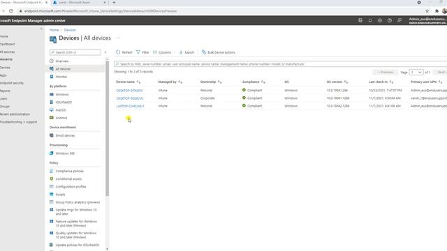This screenshot has height=251, width=447.
Task: Sort by OS version column arrows
Action: coord(346,82)
